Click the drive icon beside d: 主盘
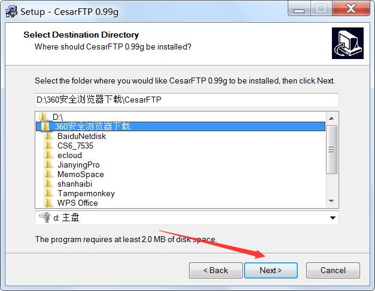 click(45, 217)
